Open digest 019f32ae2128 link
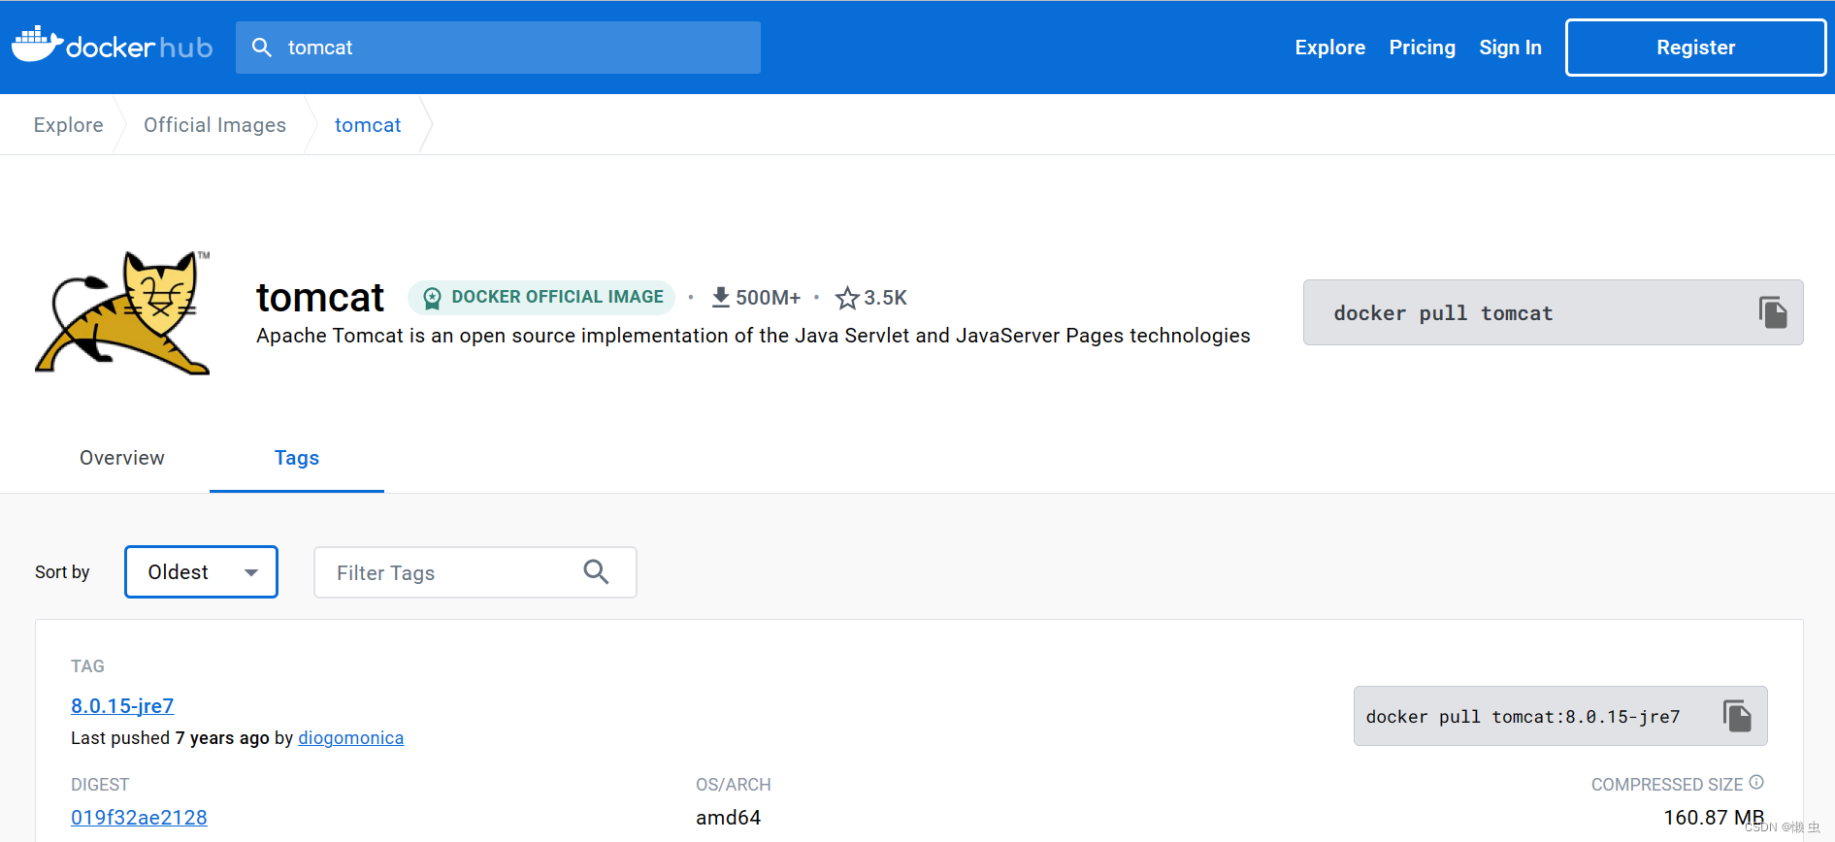The image size is (1835, 842). tap(139, 818)
